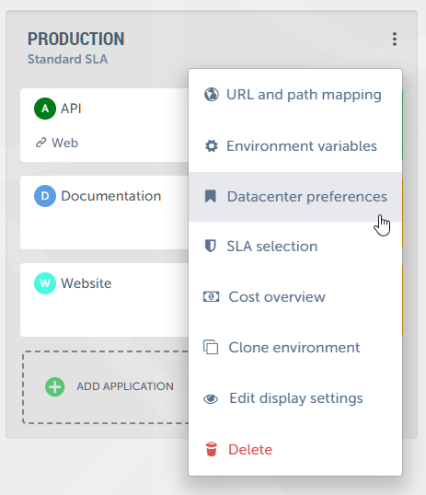
Task: Click the Delete text in red
Action: click(x=250, y=450)
